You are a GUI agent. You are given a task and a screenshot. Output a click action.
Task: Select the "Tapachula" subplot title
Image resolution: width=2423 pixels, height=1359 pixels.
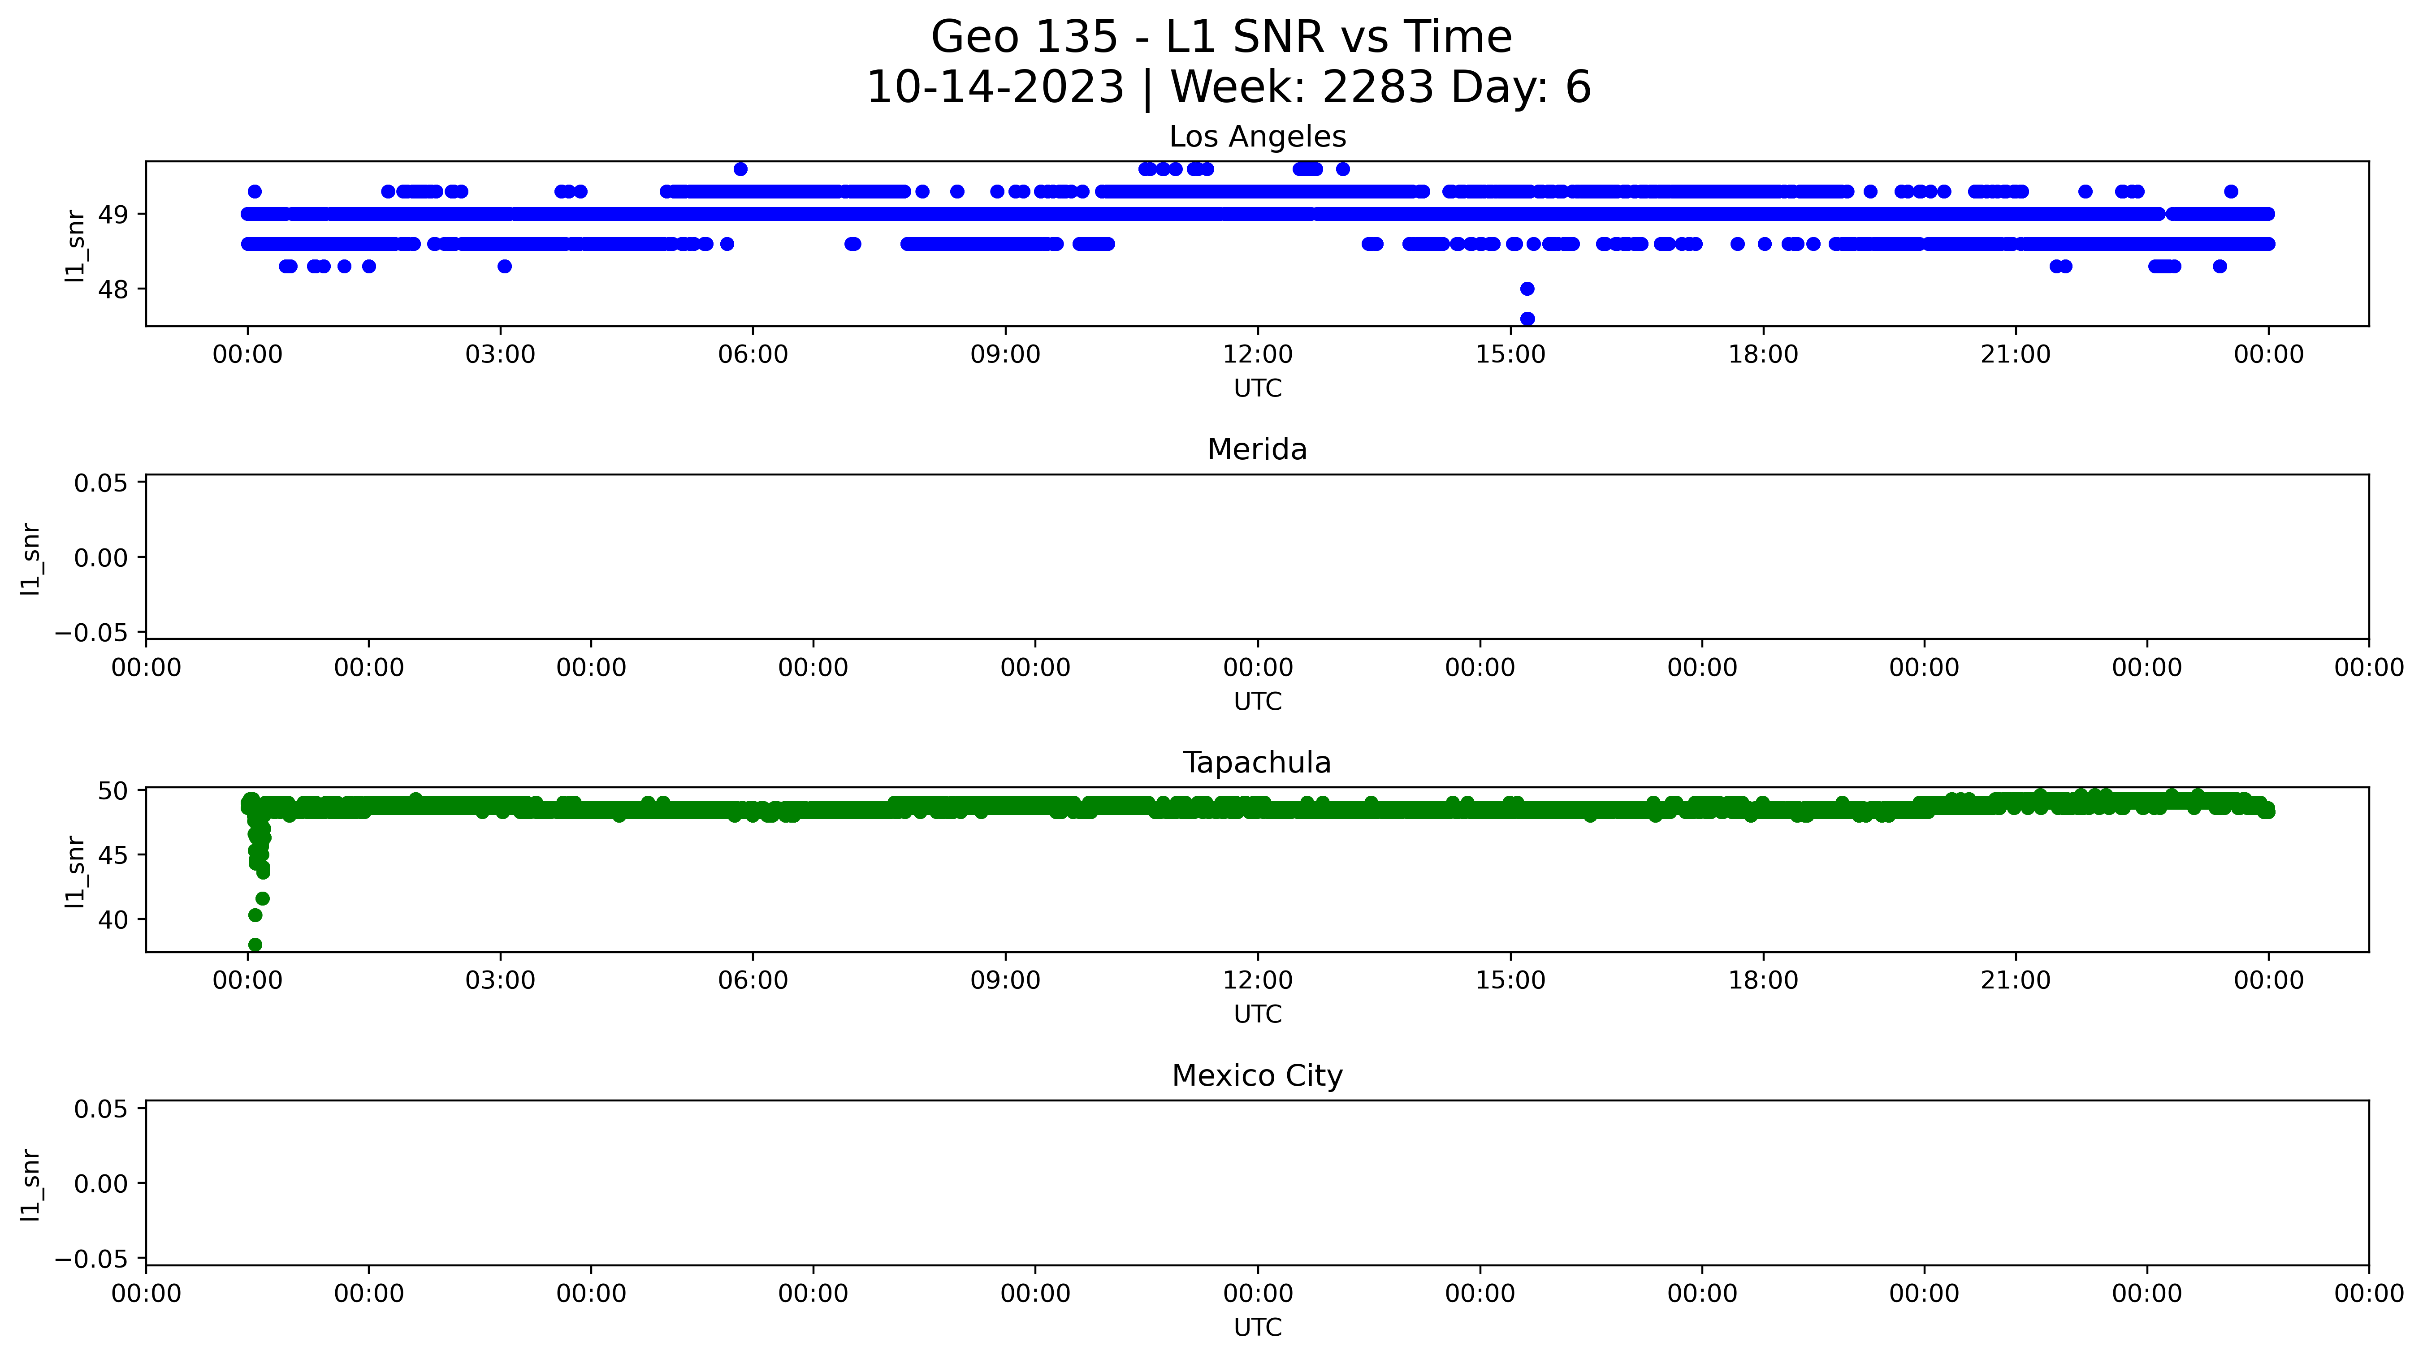click(1258, 763)
